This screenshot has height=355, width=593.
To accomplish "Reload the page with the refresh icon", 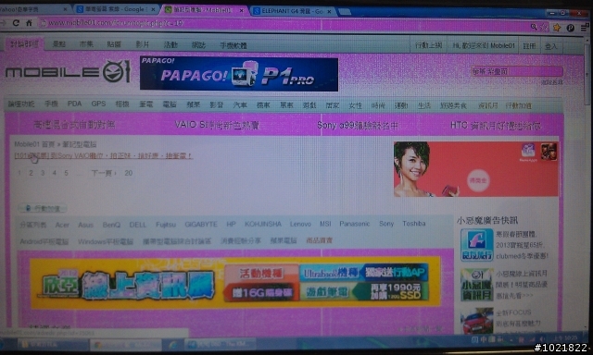I will [x=16, y=23].
